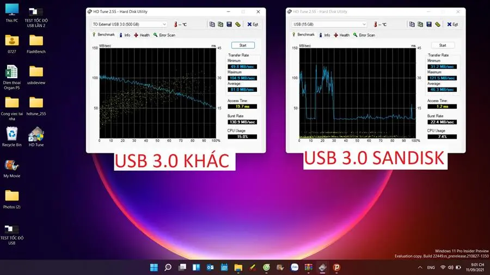Screen dimensions: 490x275
Task: Select the Recycle Bin icon
Action: (x=11, y=136)
